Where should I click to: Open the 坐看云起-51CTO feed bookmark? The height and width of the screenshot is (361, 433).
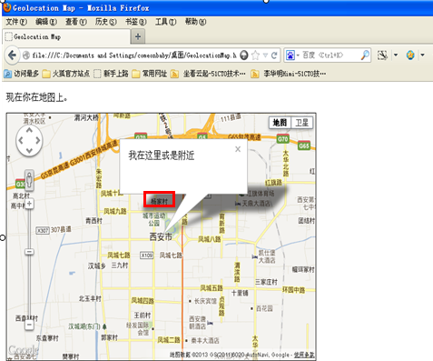pos(208,74)
